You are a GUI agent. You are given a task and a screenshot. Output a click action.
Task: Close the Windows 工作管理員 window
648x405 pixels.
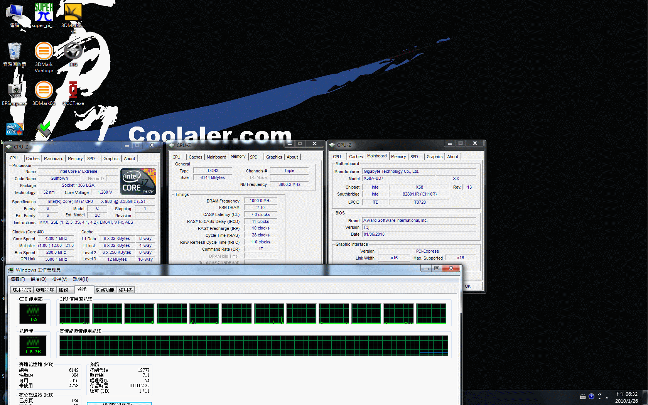click(451, 268)
